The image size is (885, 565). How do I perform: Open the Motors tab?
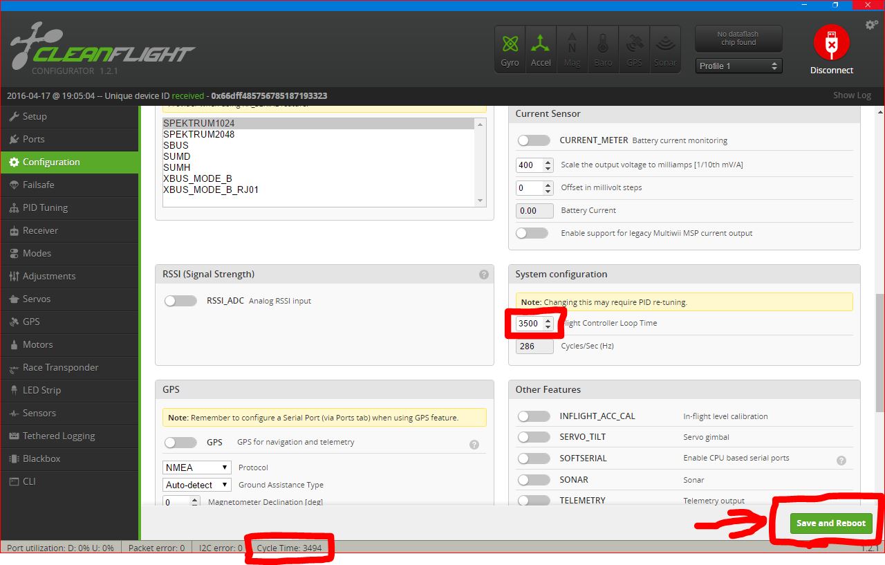coord(69,344)
